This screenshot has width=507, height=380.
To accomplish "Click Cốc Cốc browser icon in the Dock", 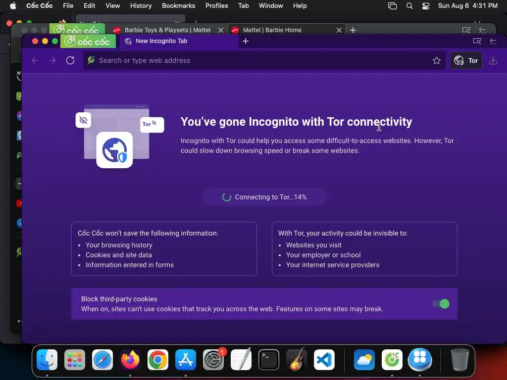I will (x=392, y=360).
